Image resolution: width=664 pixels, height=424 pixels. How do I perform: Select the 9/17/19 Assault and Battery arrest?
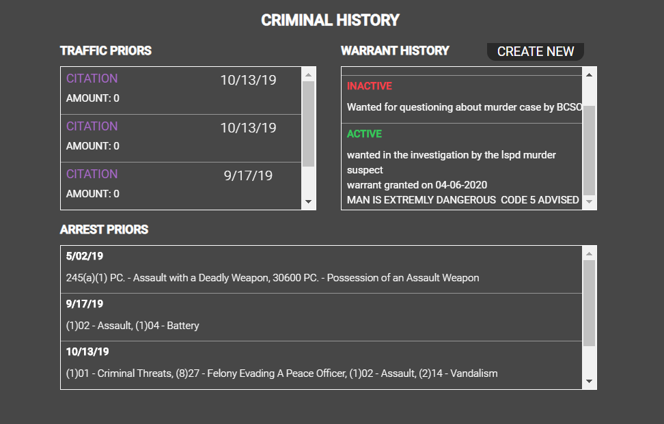coord(322,317)
